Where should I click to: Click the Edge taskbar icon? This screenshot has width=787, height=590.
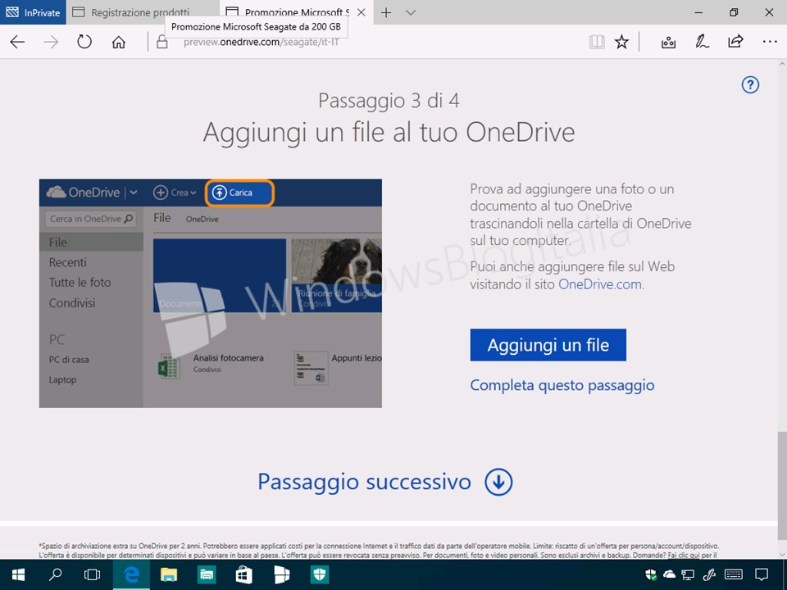[x=131, y=574]
